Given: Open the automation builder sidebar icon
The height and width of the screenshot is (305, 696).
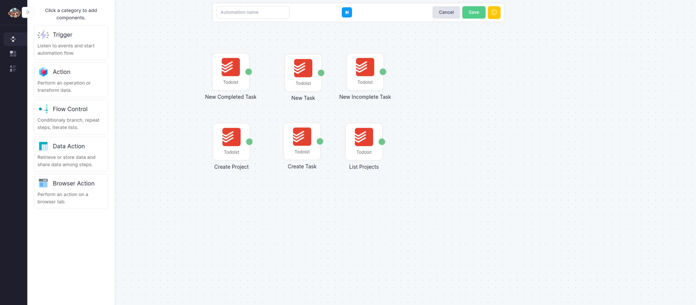Looking at the screenshot, I should click(13, 39).
